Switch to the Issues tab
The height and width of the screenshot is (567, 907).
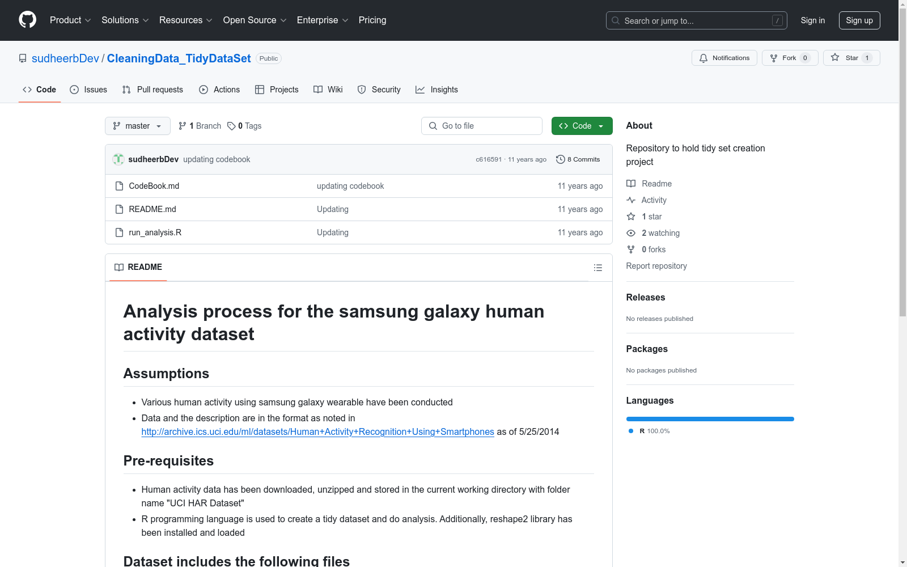tap(88, 90)
